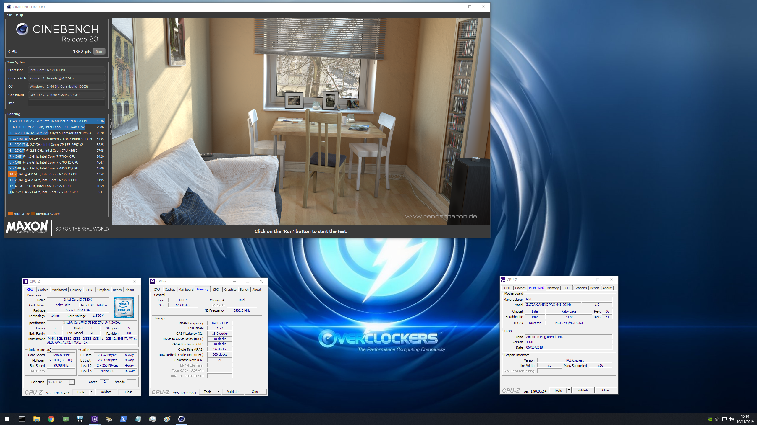
Task: Open the CPU tab in the CPU-Z Mainboard window
Action: coord(507,288)
